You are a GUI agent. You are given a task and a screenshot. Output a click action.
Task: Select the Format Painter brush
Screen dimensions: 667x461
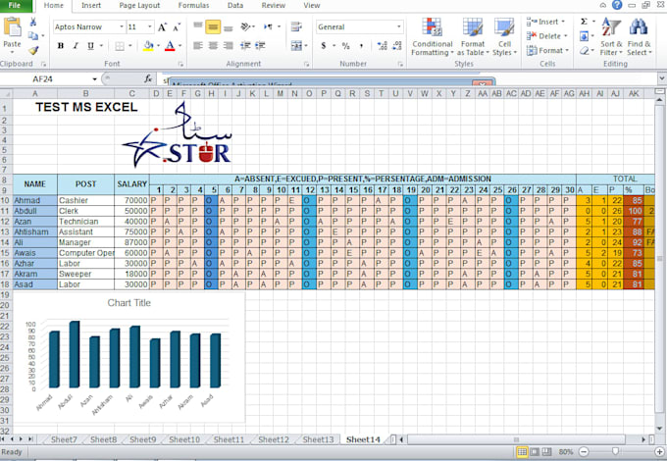pos(33,51)
